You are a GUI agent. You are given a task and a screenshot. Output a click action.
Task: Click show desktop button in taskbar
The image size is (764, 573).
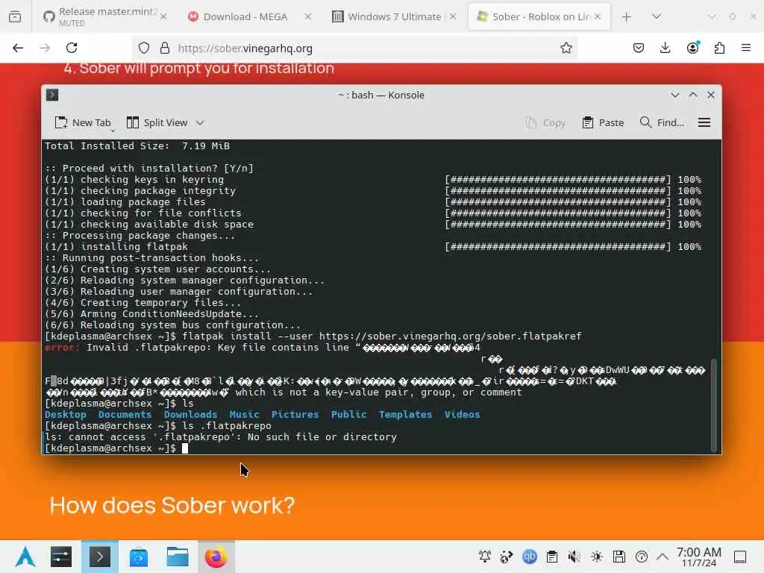pos(740,557)
